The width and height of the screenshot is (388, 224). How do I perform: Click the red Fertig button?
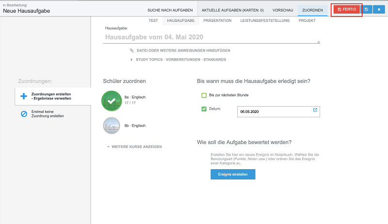click(347, 9)
